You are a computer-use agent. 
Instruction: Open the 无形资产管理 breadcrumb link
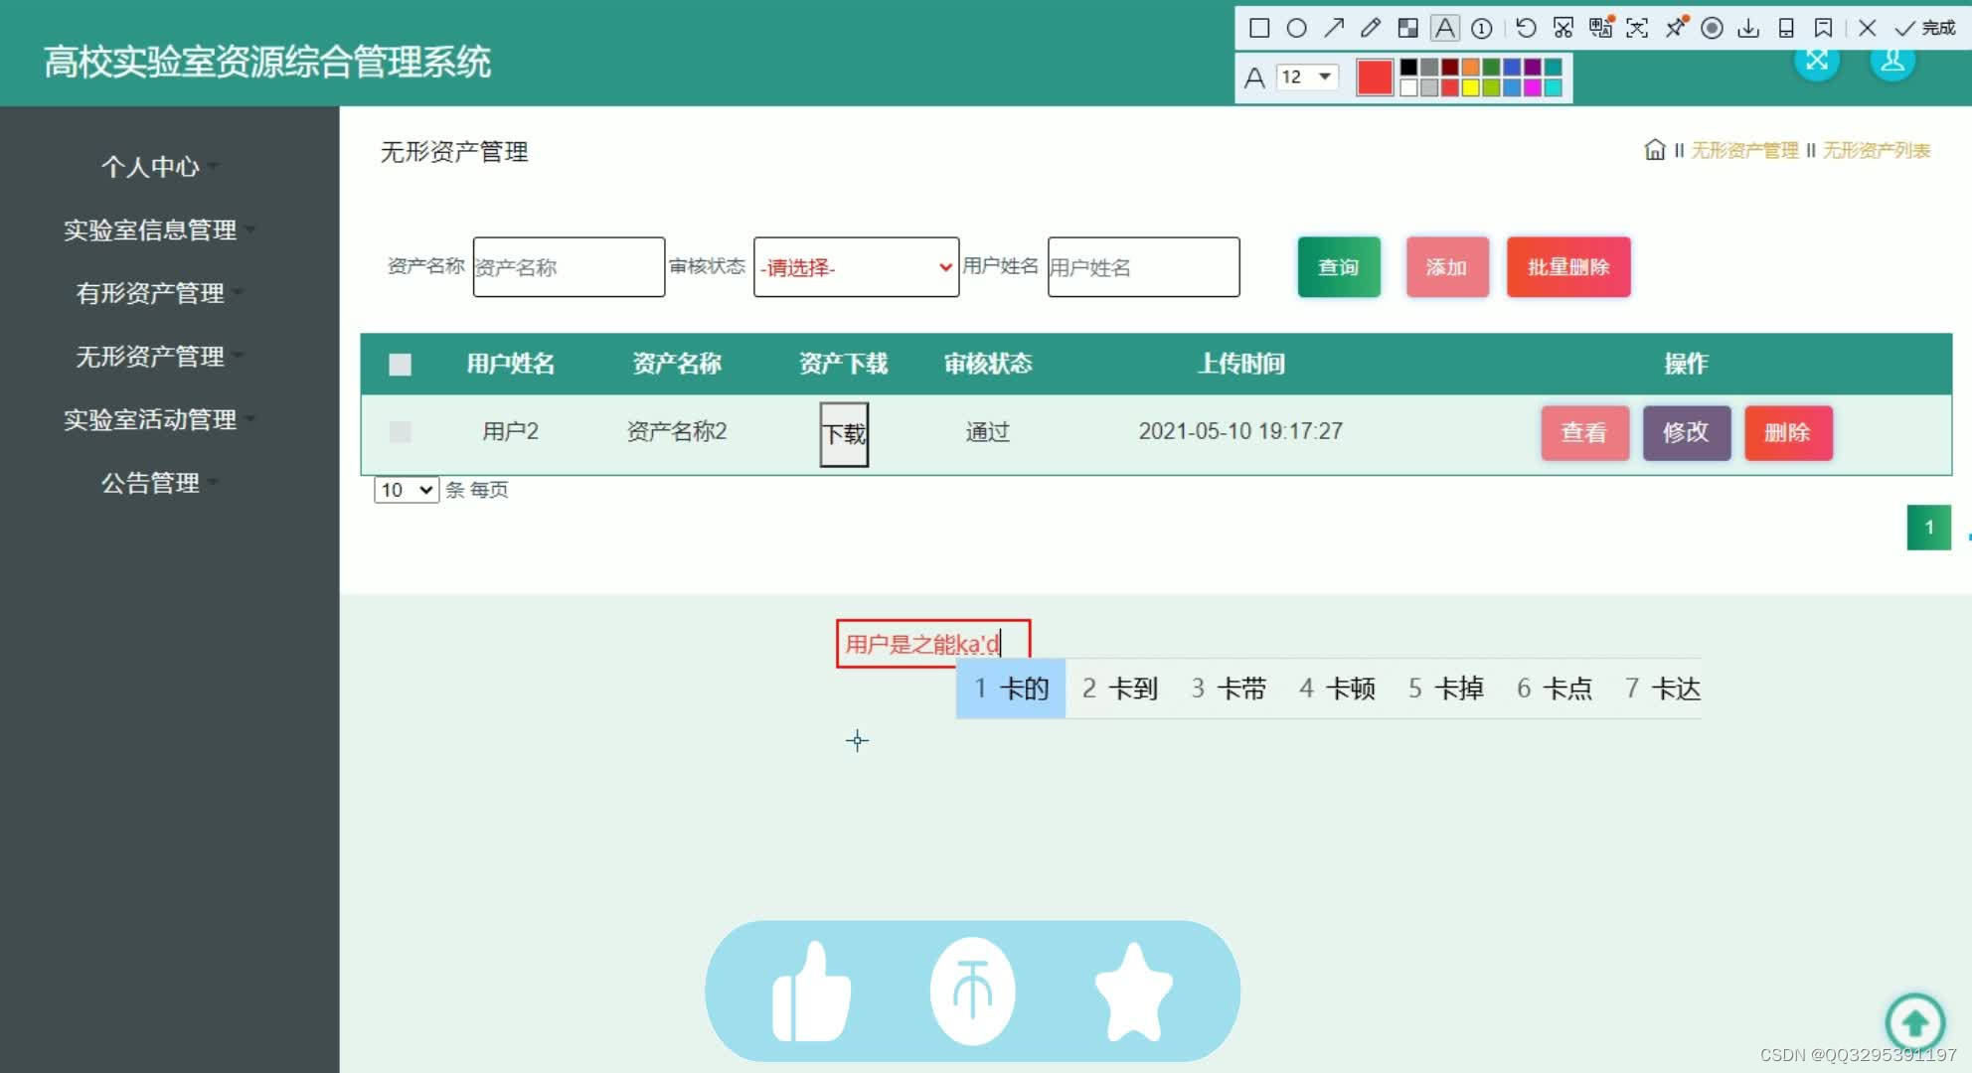[1744, 150]
